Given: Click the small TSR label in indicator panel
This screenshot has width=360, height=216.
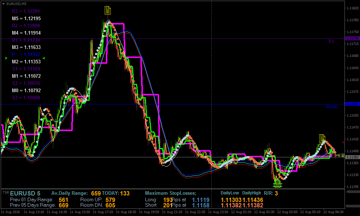Looking at the screenshot, I should tap(6, 193).
